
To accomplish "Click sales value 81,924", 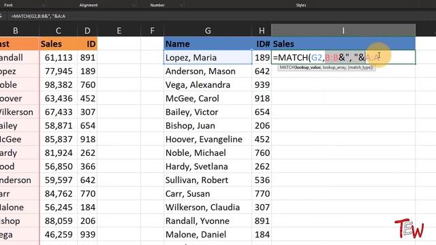I will point(59,152).
